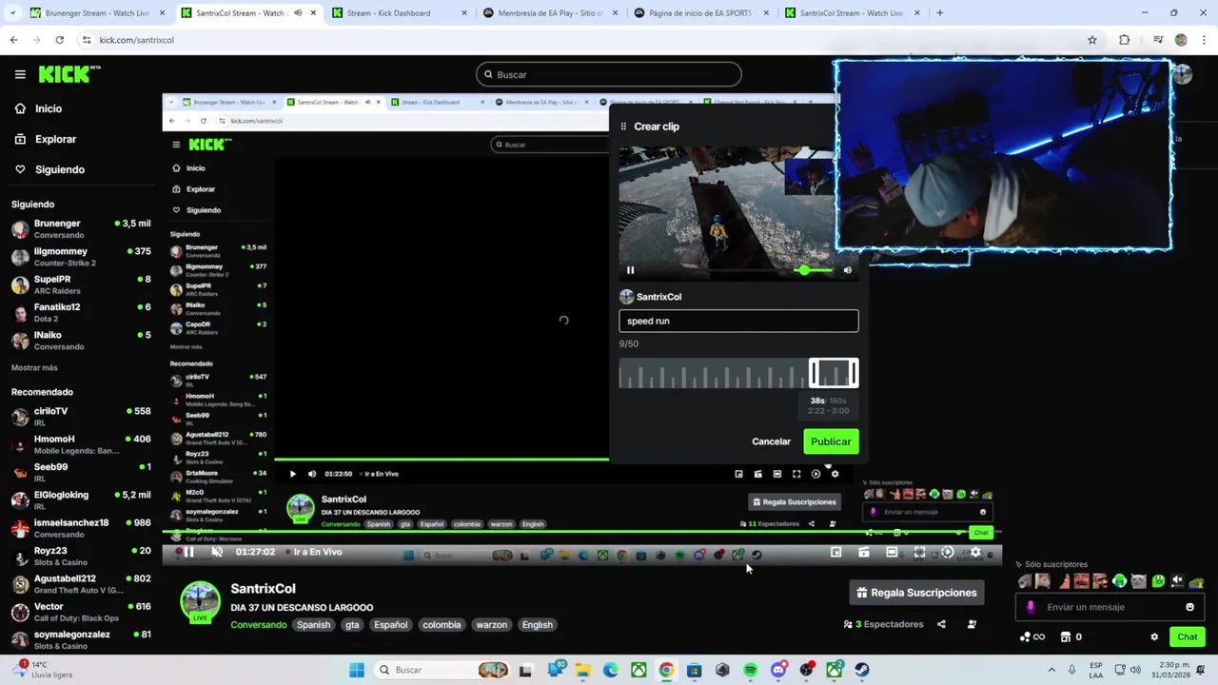This screenshot has width=1218, height=685.
Task: Open a new browser tab
Action: click(x=940, y=13)
